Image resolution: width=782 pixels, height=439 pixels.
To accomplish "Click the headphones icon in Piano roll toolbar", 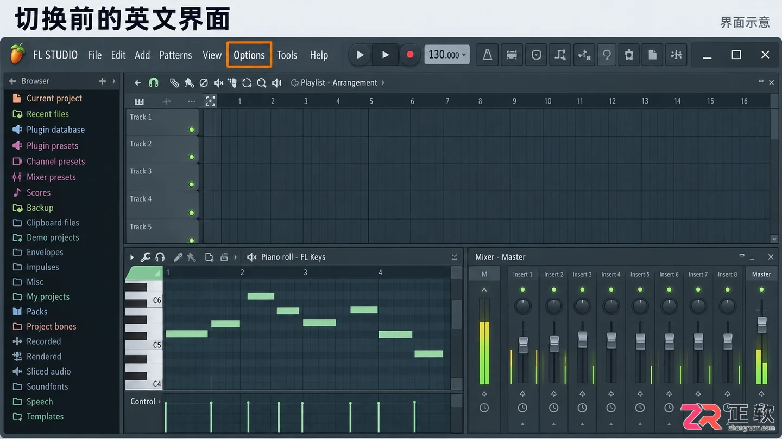I will [x=160, y=257].
